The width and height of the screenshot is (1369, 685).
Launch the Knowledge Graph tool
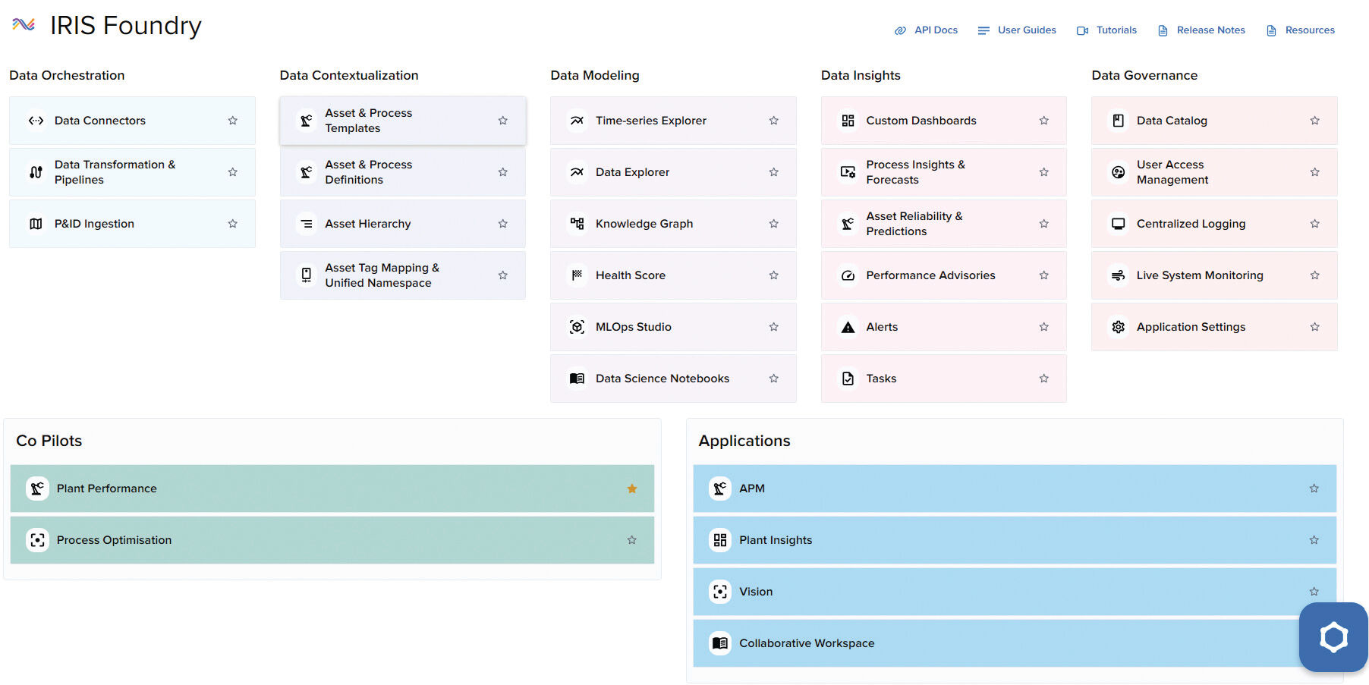[x=644, y=223]
